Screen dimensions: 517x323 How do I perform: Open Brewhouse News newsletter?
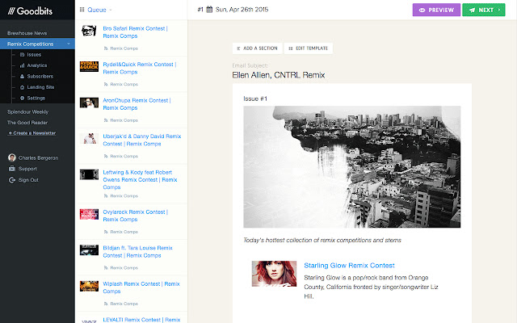[27, 33]
